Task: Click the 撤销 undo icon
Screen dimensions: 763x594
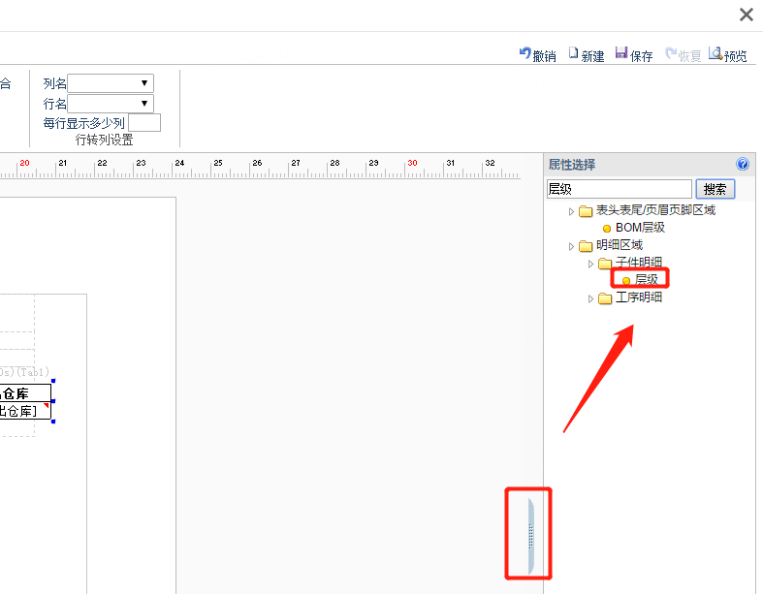Action: [525, 53]
